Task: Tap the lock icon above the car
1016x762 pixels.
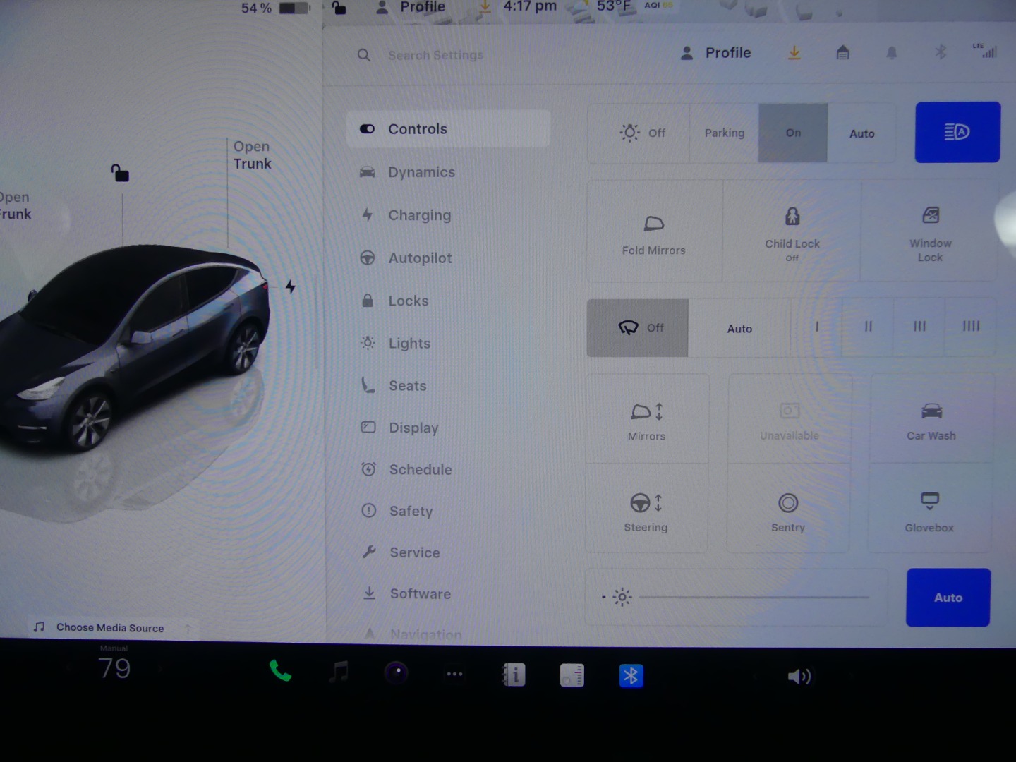Action: 120,173
